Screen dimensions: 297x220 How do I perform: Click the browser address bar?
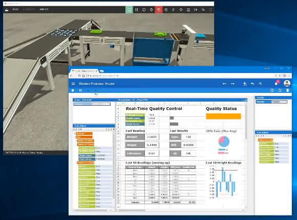coord(180,76)
